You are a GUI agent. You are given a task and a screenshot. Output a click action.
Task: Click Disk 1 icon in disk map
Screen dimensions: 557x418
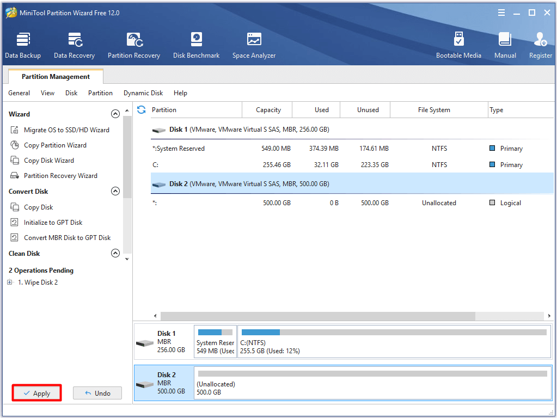(x=145, y=343)
